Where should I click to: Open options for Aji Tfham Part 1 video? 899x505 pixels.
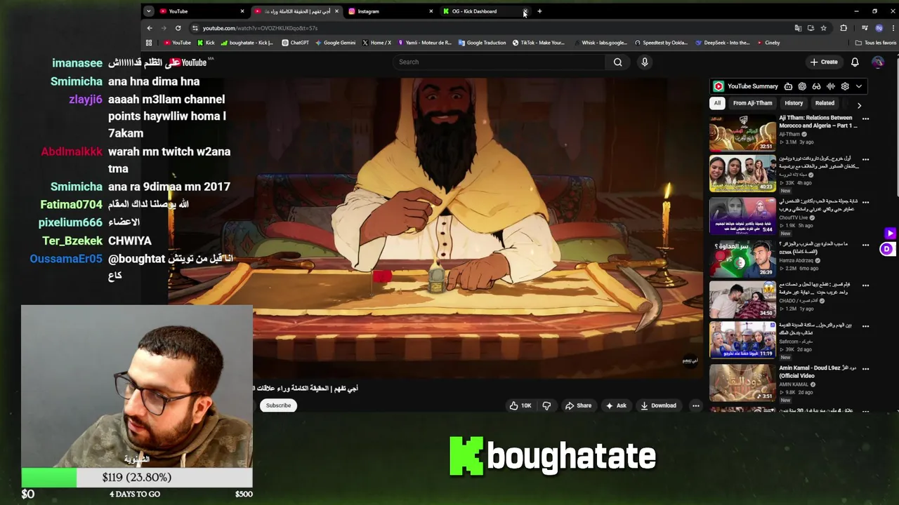coord(865,119)
